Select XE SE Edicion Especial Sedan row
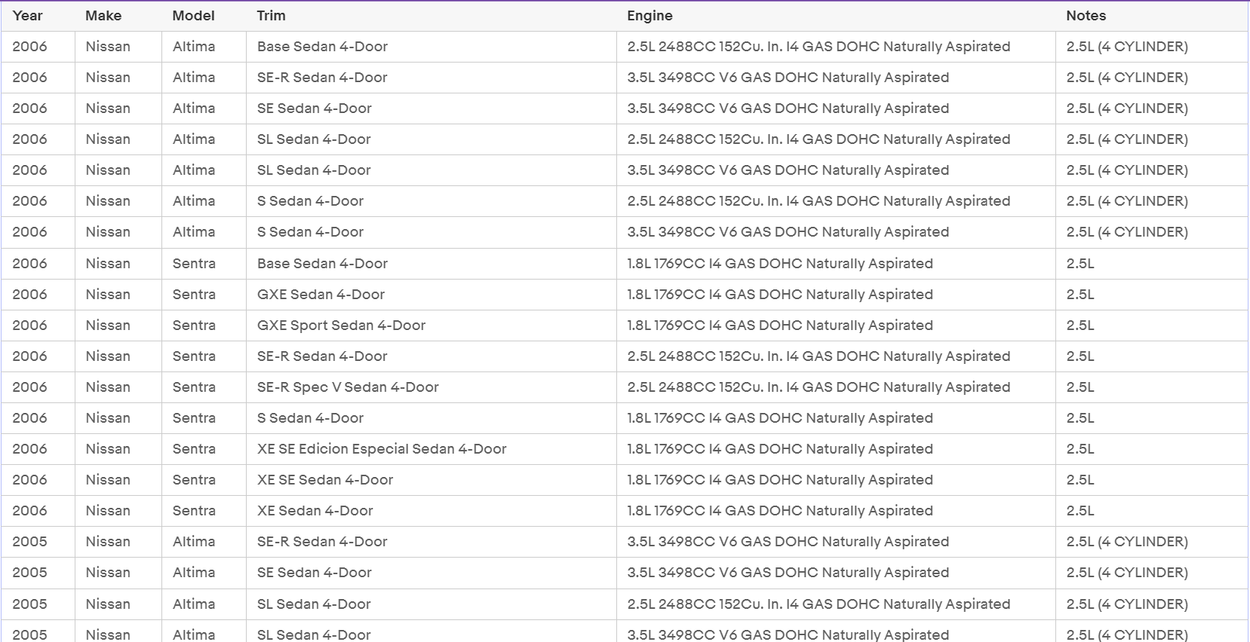 tap(625, 449)
